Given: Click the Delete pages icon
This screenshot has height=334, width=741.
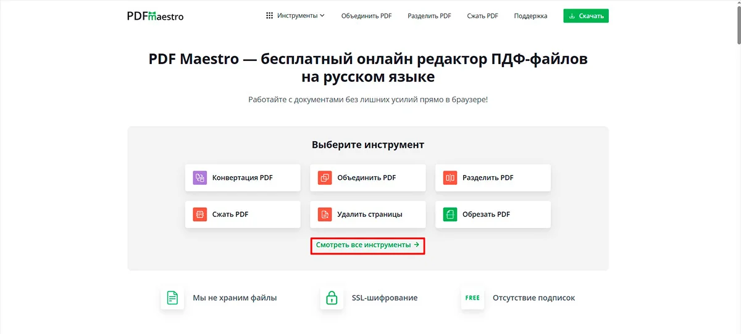Looking at the screenshot, I should [x=324, y=214].
